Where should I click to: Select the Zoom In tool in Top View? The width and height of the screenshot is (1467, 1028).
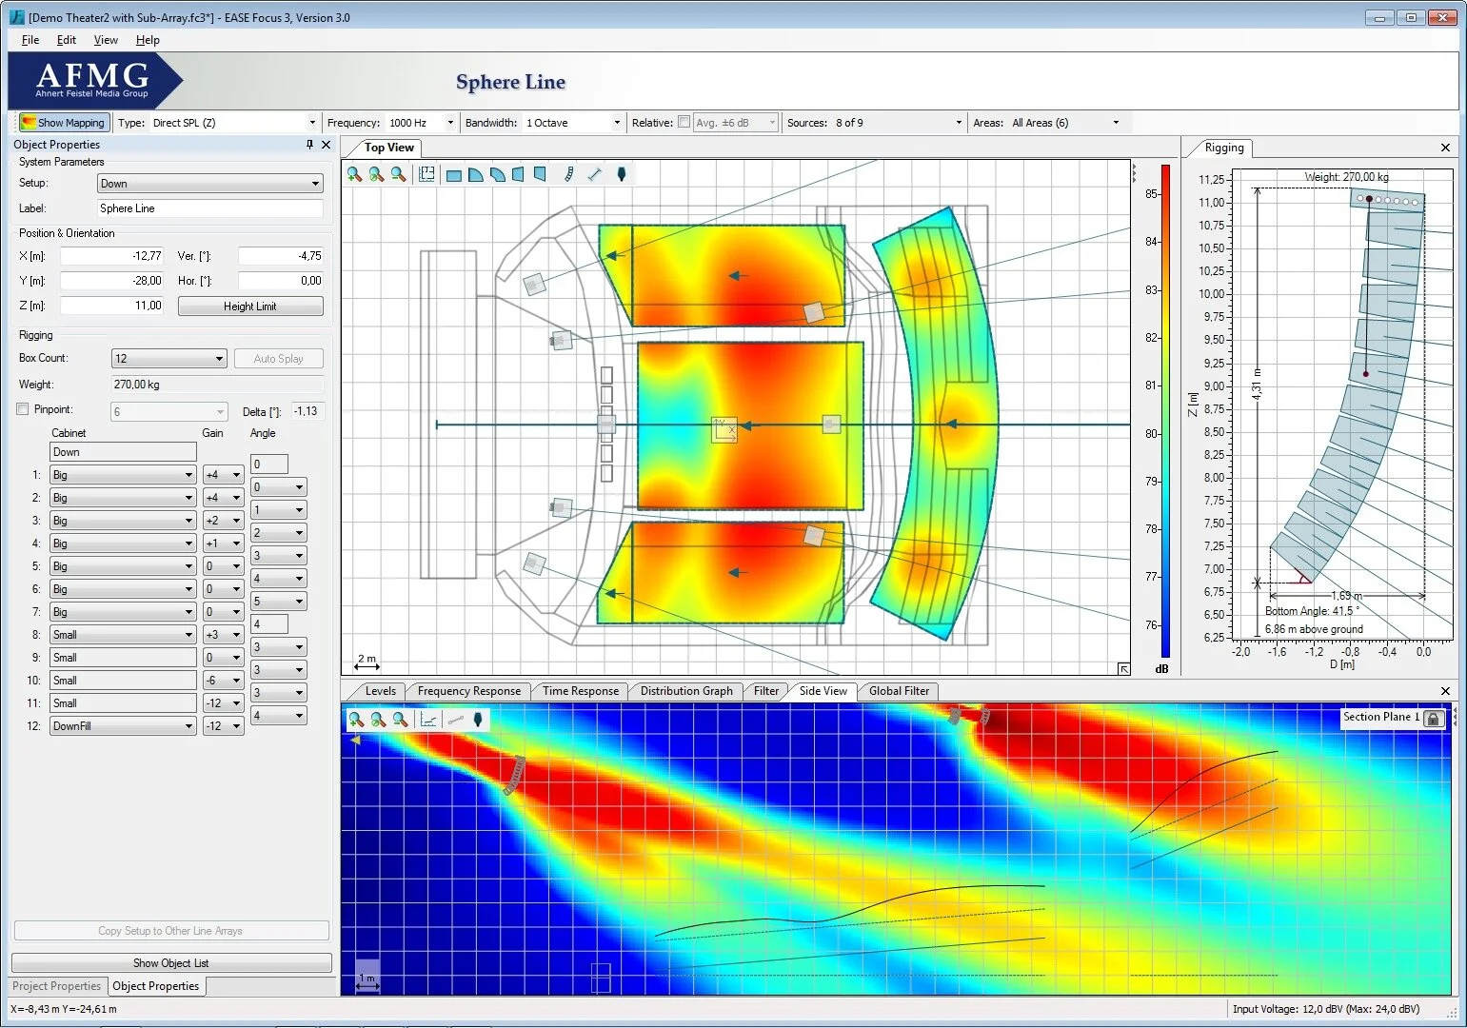(354, 173)
